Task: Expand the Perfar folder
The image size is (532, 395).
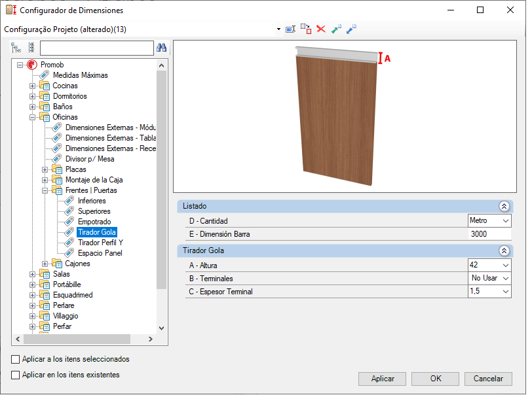Action: point(32,327)
